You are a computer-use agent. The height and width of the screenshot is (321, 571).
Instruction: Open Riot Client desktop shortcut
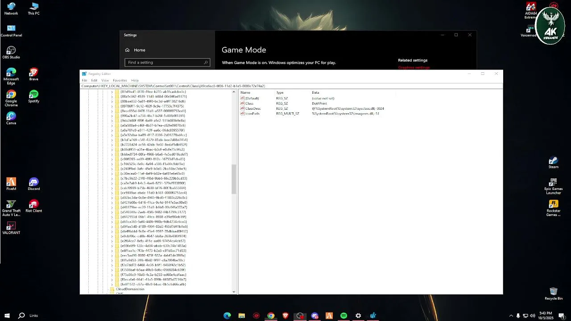point(33,206)
